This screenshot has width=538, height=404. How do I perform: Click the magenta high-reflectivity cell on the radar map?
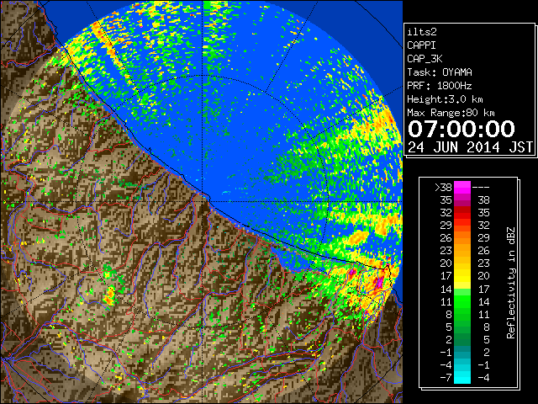pos(379,283)
